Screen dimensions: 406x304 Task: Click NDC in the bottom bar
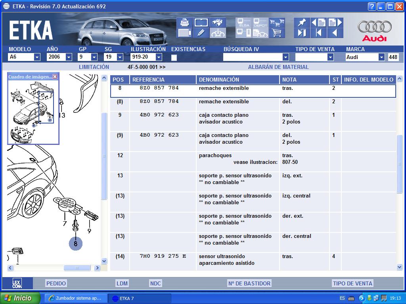coord(155,283)
